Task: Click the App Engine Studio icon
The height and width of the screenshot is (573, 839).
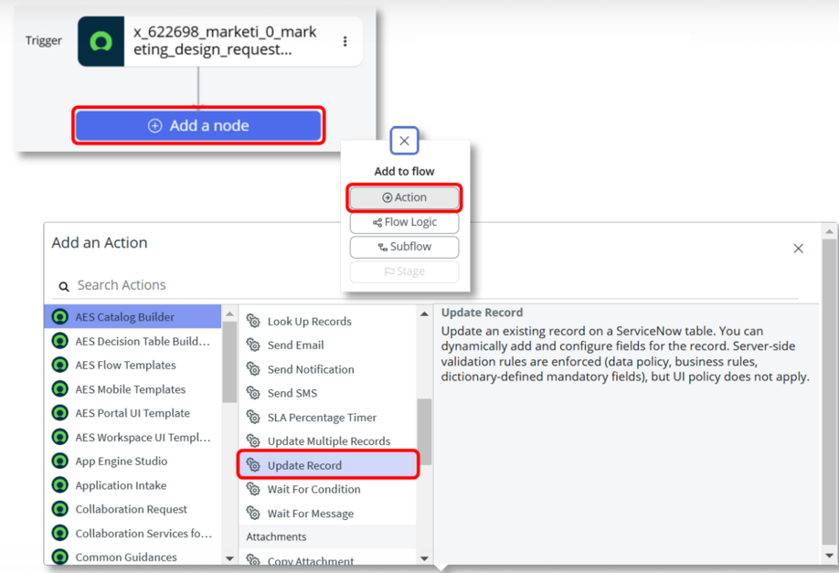Action: pyautogui.click(x=60, y=462)
